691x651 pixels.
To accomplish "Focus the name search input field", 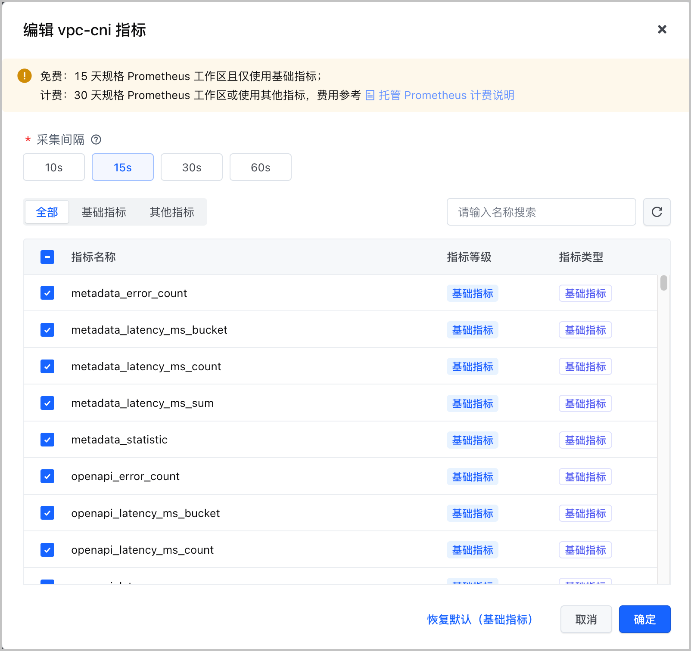I will tap(542, 212).
